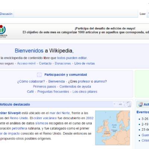Viewport: 149px width, 149px height.
Task: Click the profesor link
Action: 84,82
